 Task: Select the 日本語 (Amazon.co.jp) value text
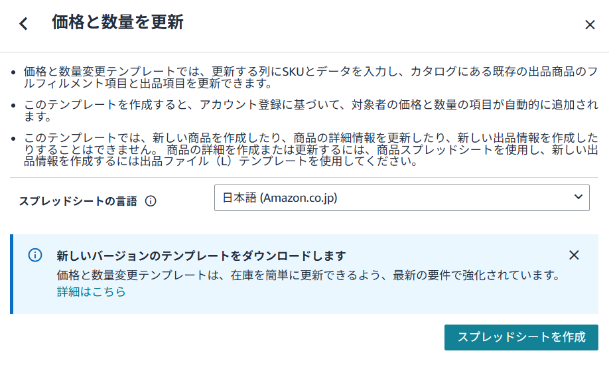point(280,198)
